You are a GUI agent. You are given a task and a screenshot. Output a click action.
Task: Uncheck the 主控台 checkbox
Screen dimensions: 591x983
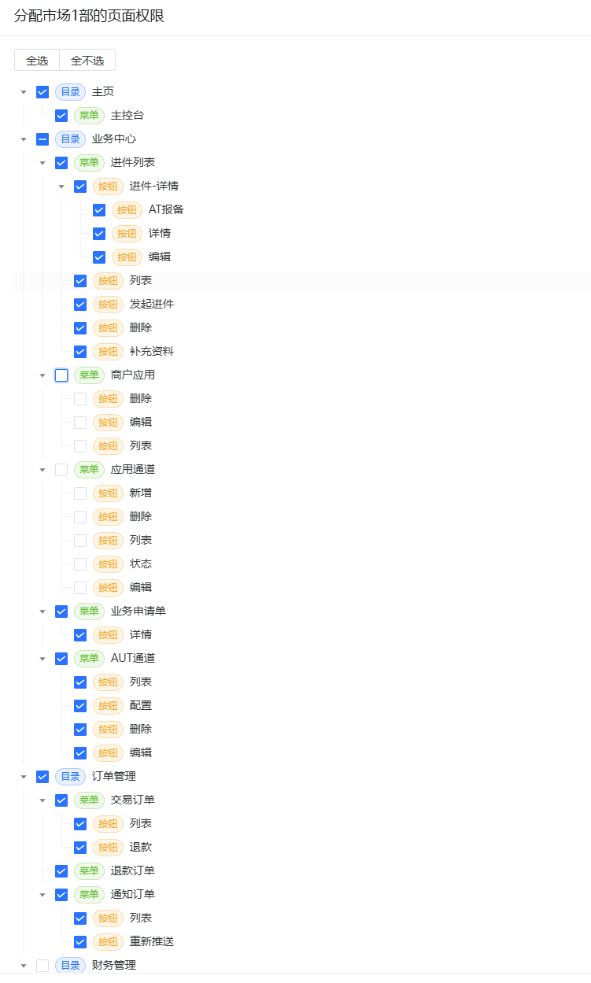pyautogui.click(x=61, y=116)
